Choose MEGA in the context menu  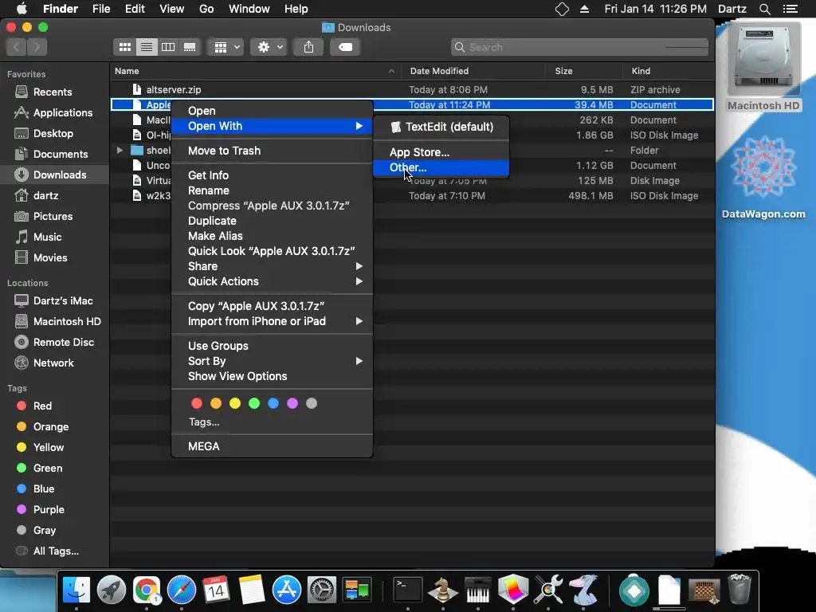[x=273, y=446]
